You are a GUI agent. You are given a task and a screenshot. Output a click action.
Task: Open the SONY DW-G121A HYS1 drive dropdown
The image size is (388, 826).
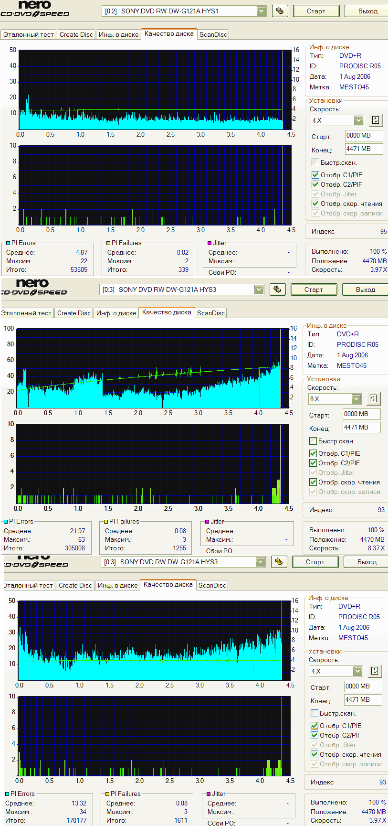click(x=261, y=11)
